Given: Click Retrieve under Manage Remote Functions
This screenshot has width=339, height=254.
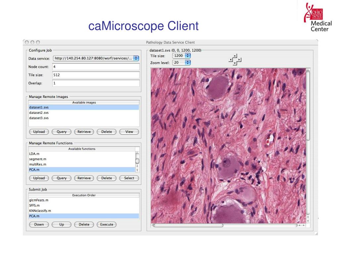Looking at the screenshot, I should 84,178.
